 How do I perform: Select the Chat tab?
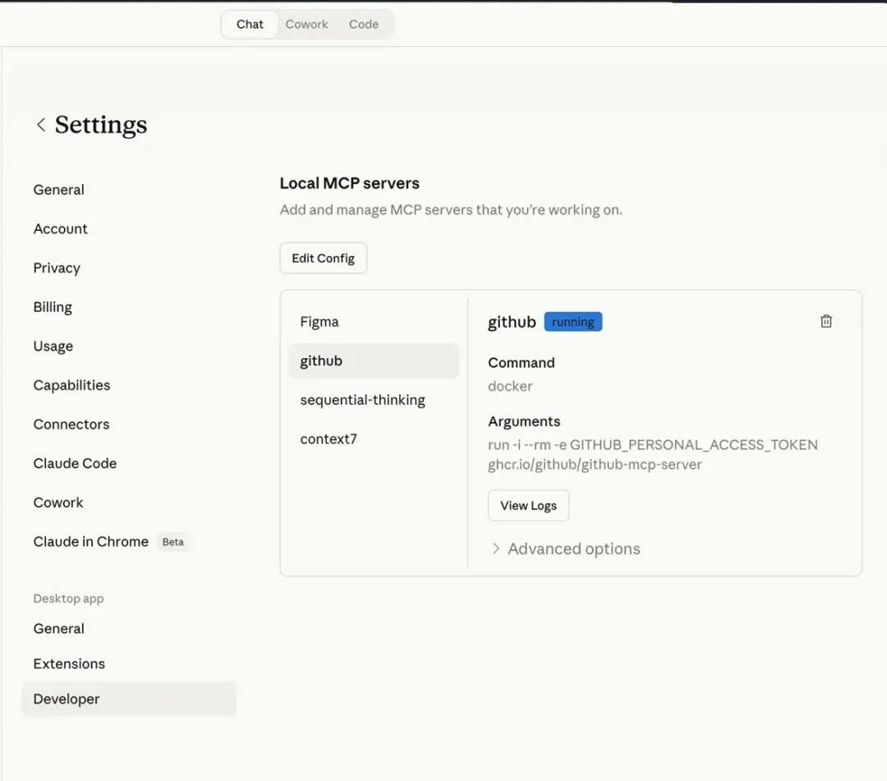tap(250, 25)
